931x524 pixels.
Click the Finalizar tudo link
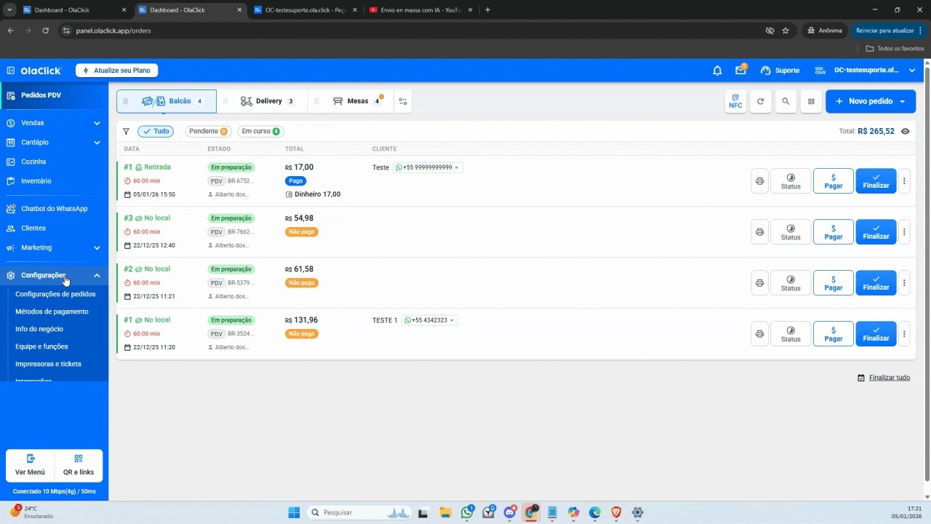point(889,378)
